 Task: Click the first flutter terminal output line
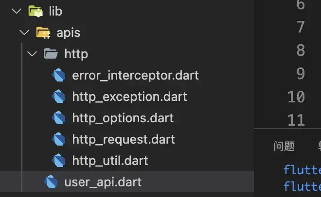coord(302,170)
